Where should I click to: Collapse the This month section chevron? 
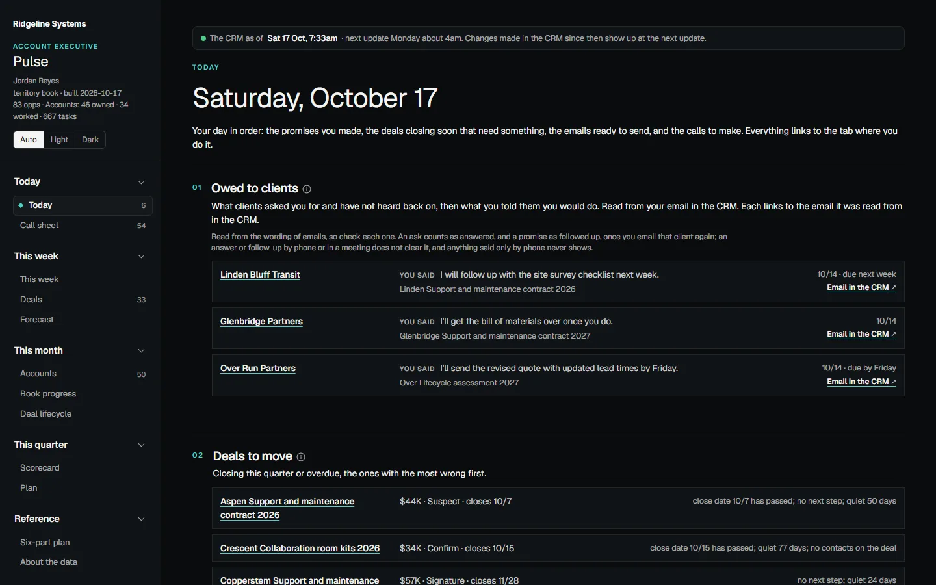tap(141, 351)
